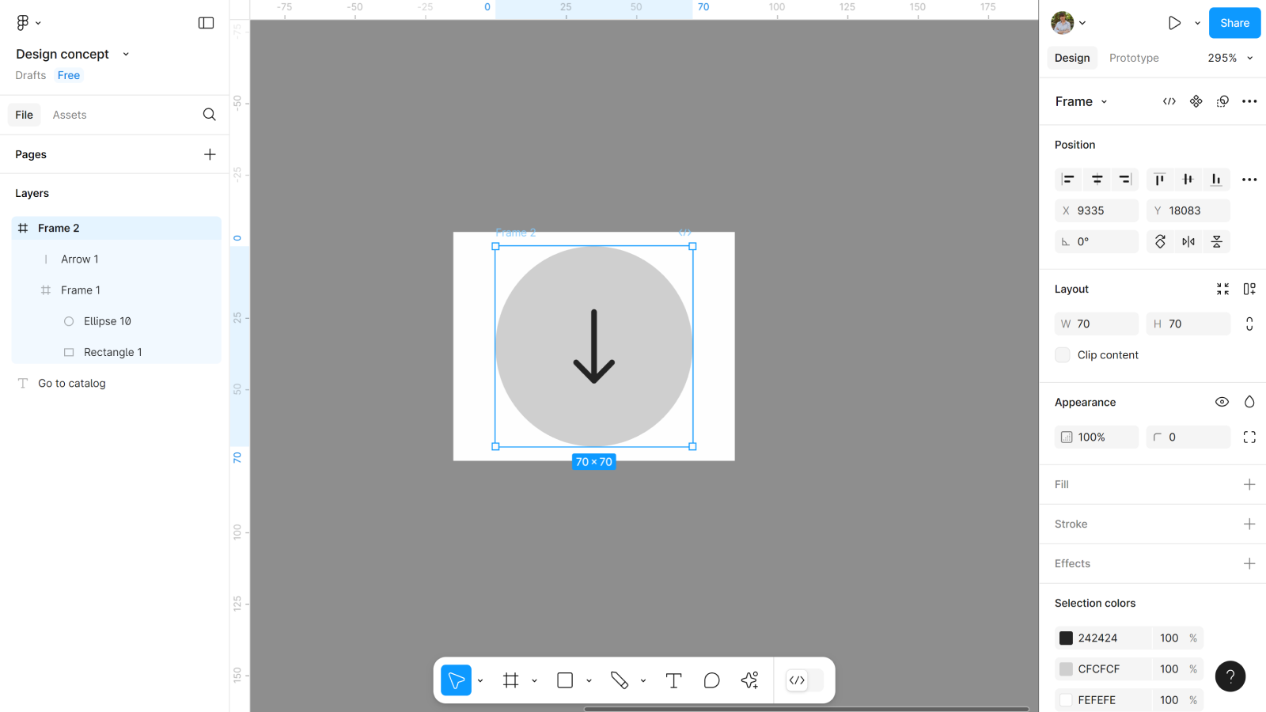Open the Frame type dropdown
The image size is (1266, 712).
(x=1081, y=101)
